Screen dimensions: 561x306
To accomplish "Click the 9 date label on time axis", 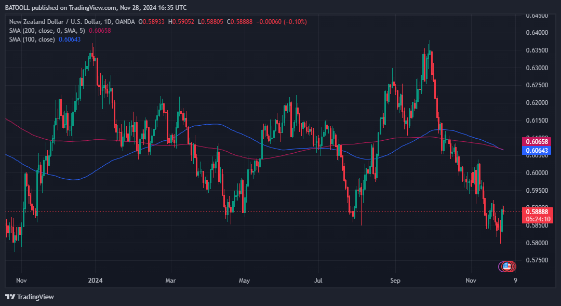I will [515, 280].
